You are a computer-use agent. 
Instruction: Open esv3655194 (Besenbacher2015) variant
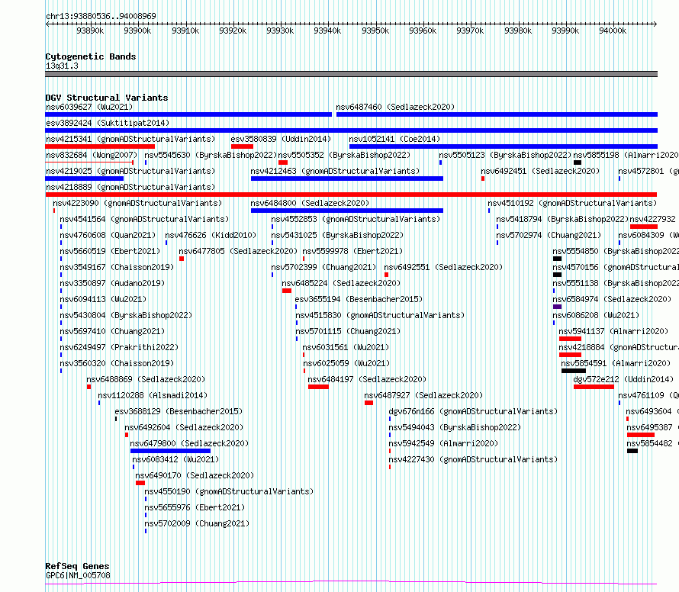coord(359,299)
